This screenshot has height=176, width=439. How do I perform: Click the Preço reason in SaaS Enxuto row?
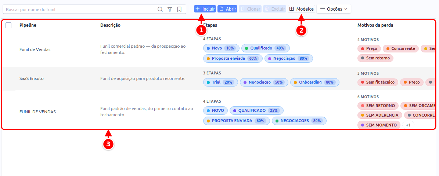coord(411,82)
